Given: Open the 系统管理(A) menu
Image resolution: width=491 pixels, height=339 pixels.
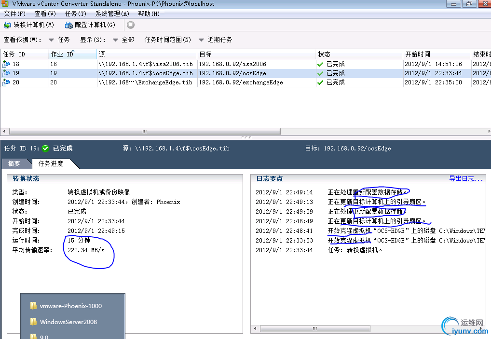Looking at the screenshot, I should coord(112,14).
